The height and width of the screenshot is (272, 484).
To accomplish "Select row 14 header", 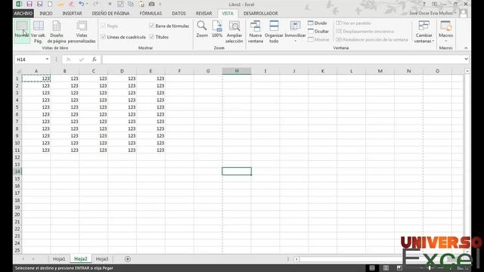I will (17, 172).
